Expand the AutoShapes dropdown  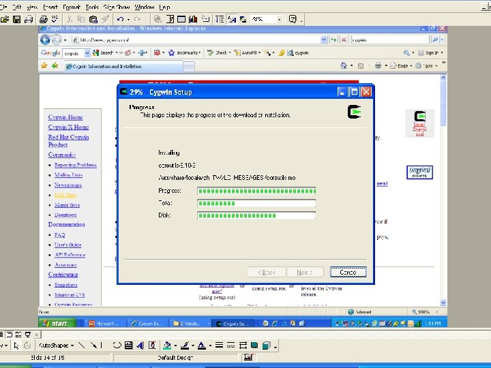(57, 346)
